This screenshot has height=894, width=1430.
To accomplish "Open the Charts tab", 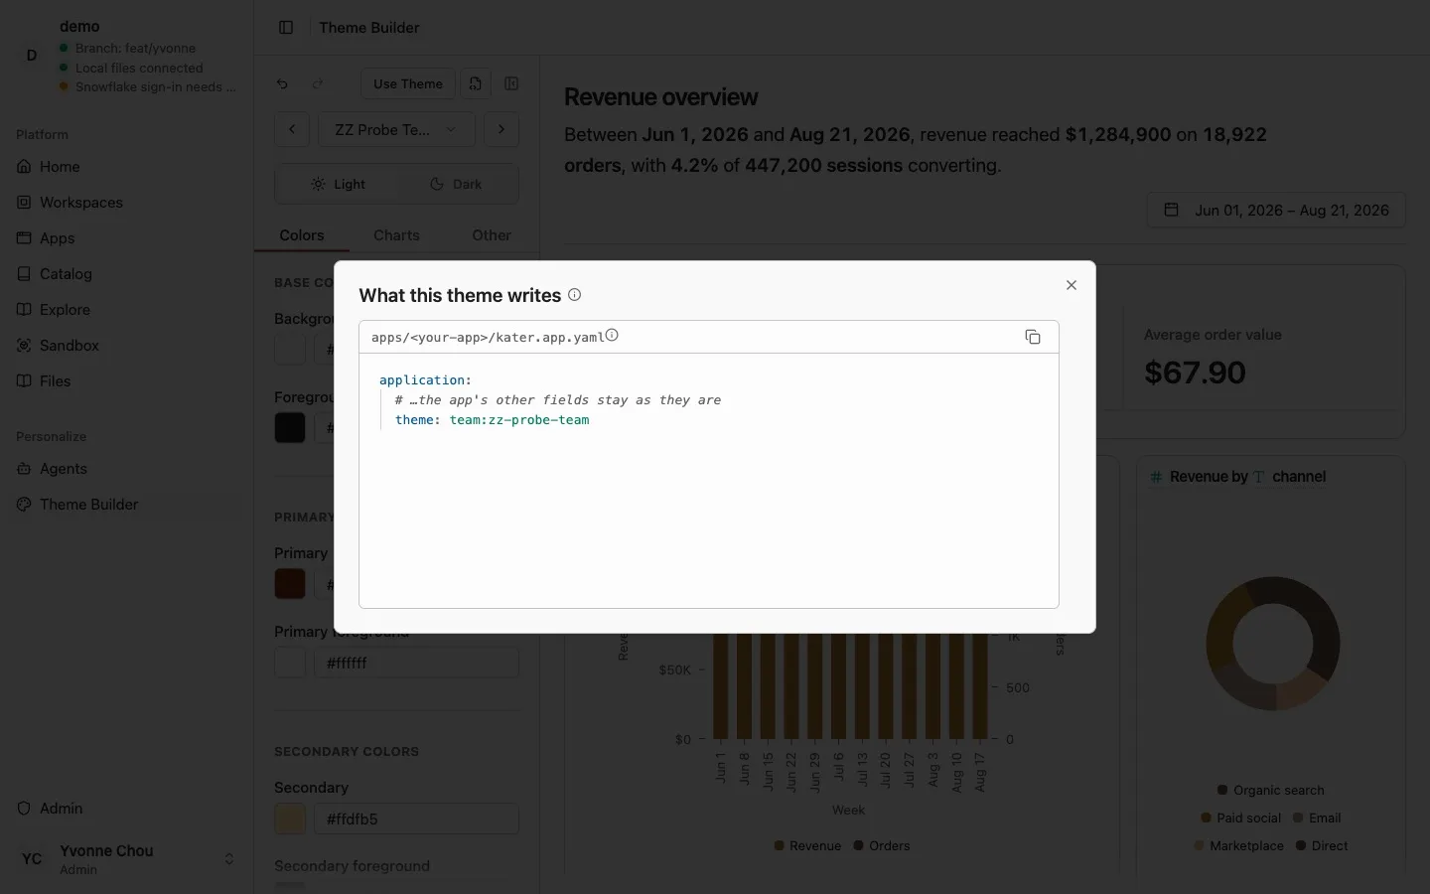I will (396, 235).
